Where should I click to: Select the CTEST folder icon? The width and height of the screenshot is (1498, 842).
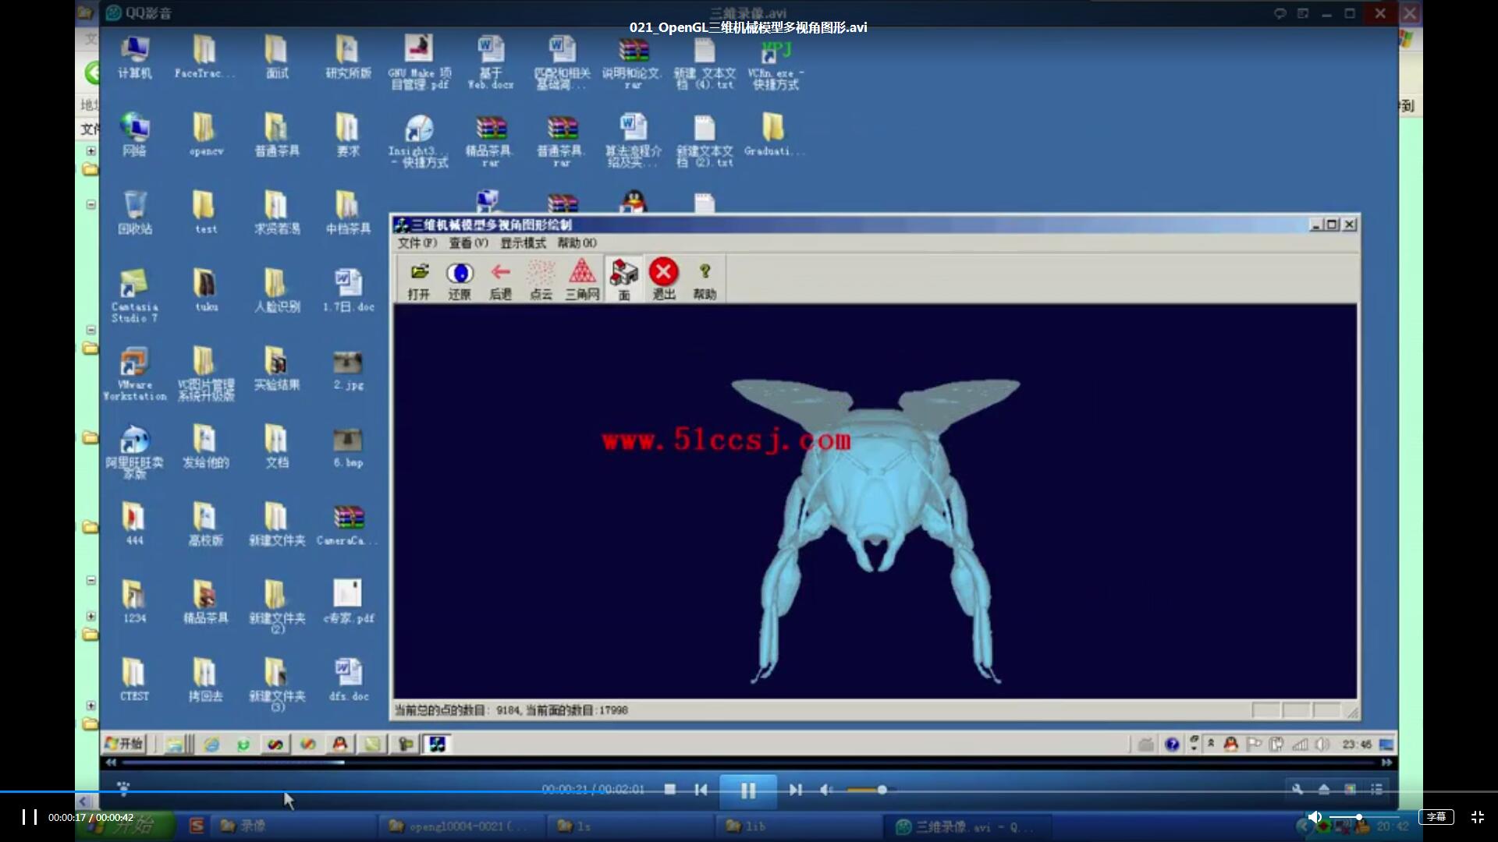[x=134, y=680]
